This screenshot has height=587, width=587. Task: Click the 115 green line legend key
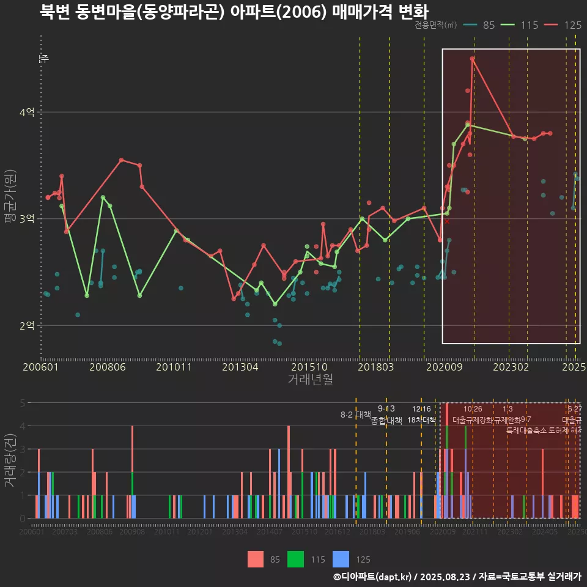click(509, 25)
